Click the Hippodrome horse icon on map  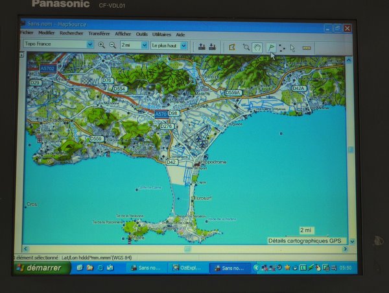pos(198,164)
